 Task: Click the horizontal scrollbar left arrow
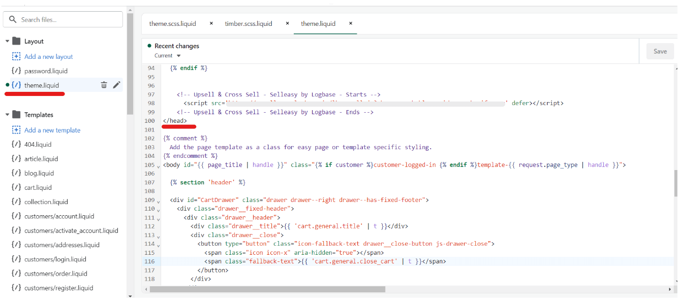click(x=145, y=289)
